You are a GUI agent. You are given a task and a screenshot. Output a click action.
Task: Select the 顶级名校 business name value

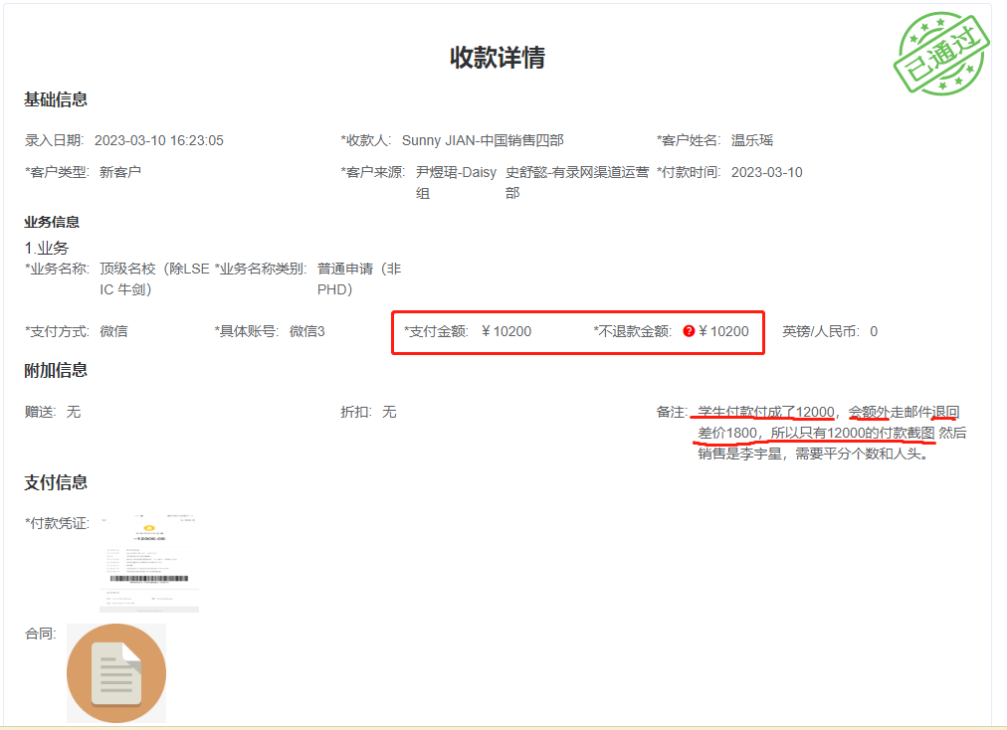point(154,278)
